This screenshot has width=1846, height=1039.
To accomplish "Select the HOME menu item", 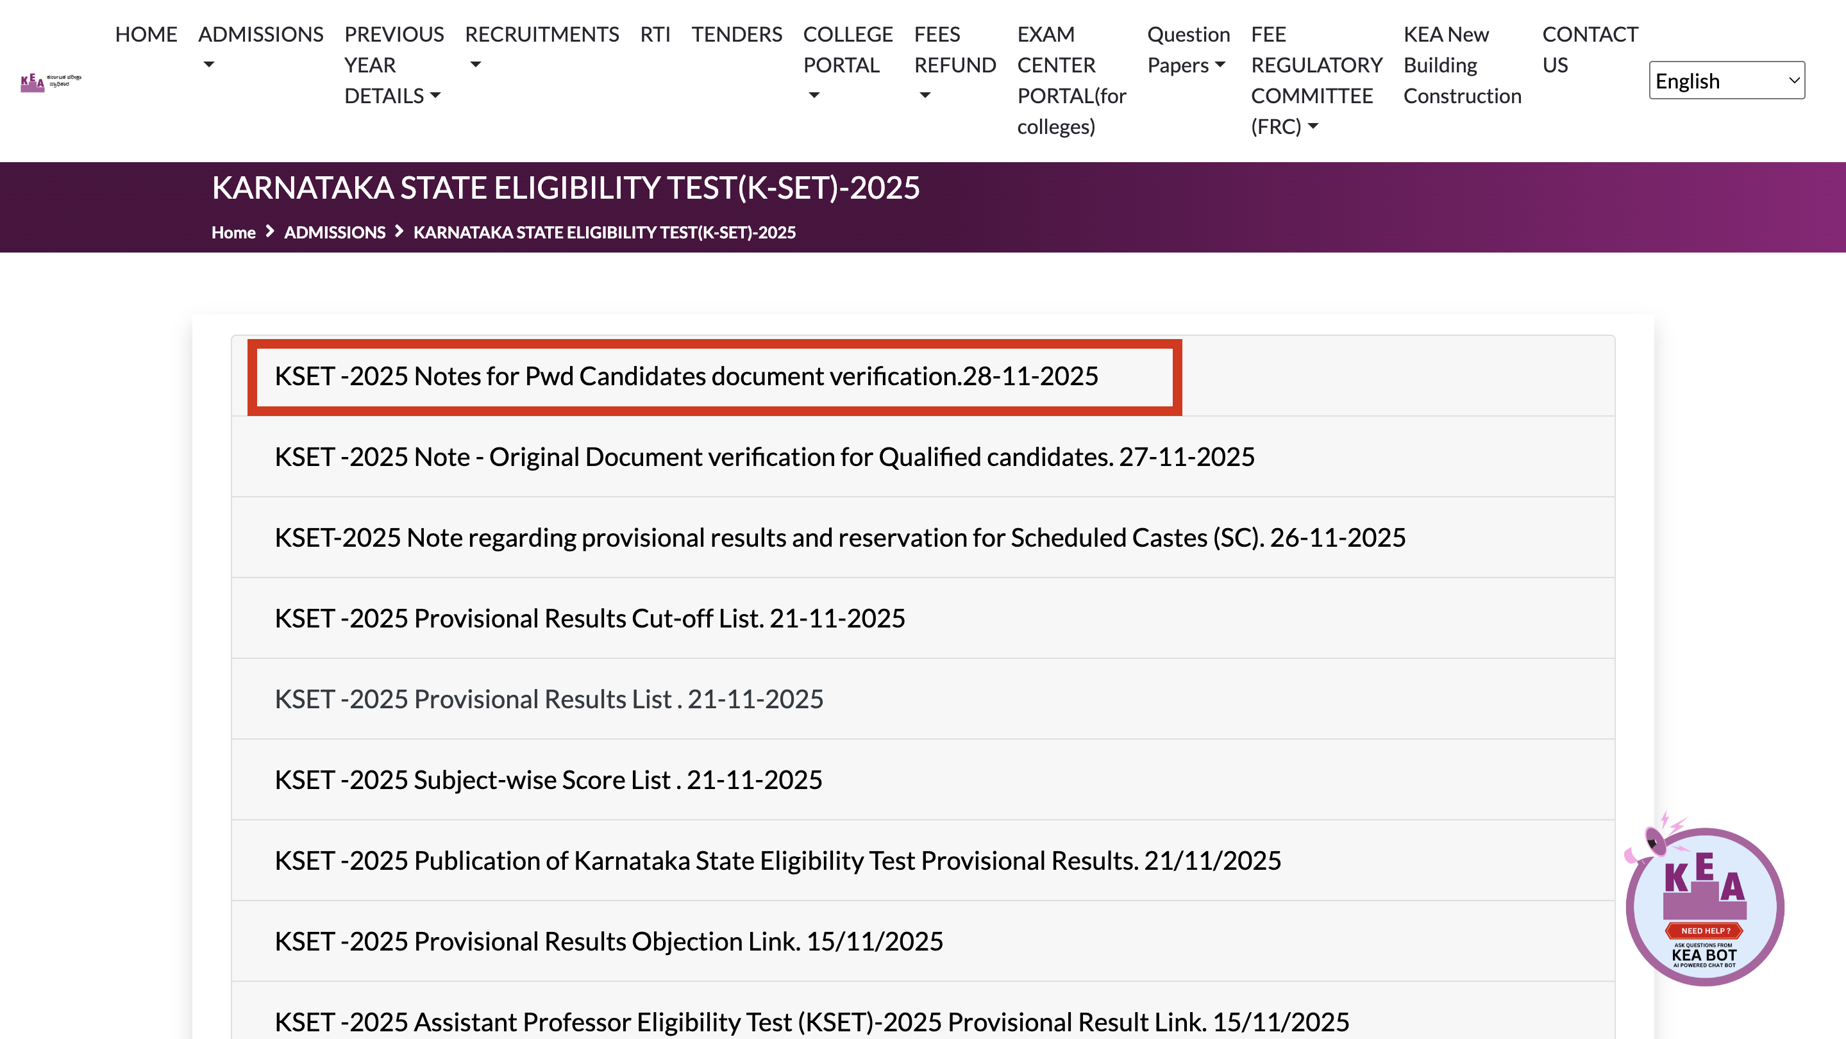I will (x=146, y=34).
